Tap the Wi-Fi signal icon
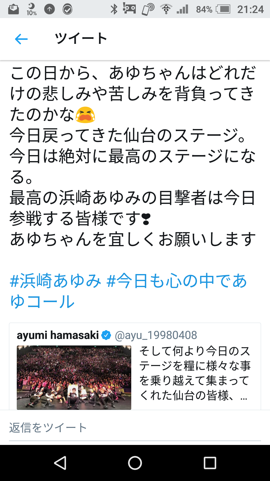The width and height of the screenshot is (270, 481). click(x=166, y=9)
